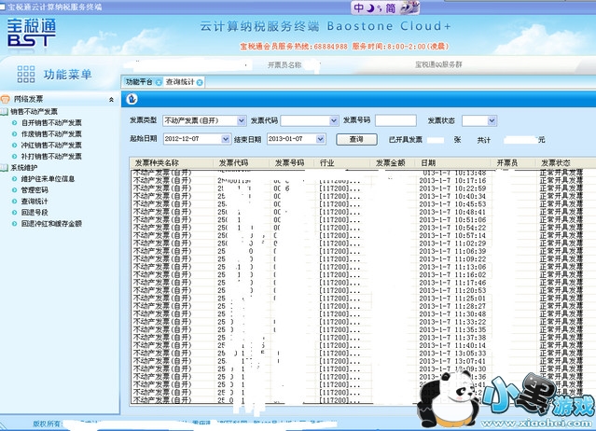Click the bullet icon beside 补打销售不动产发票

click(x=14, y=156)
